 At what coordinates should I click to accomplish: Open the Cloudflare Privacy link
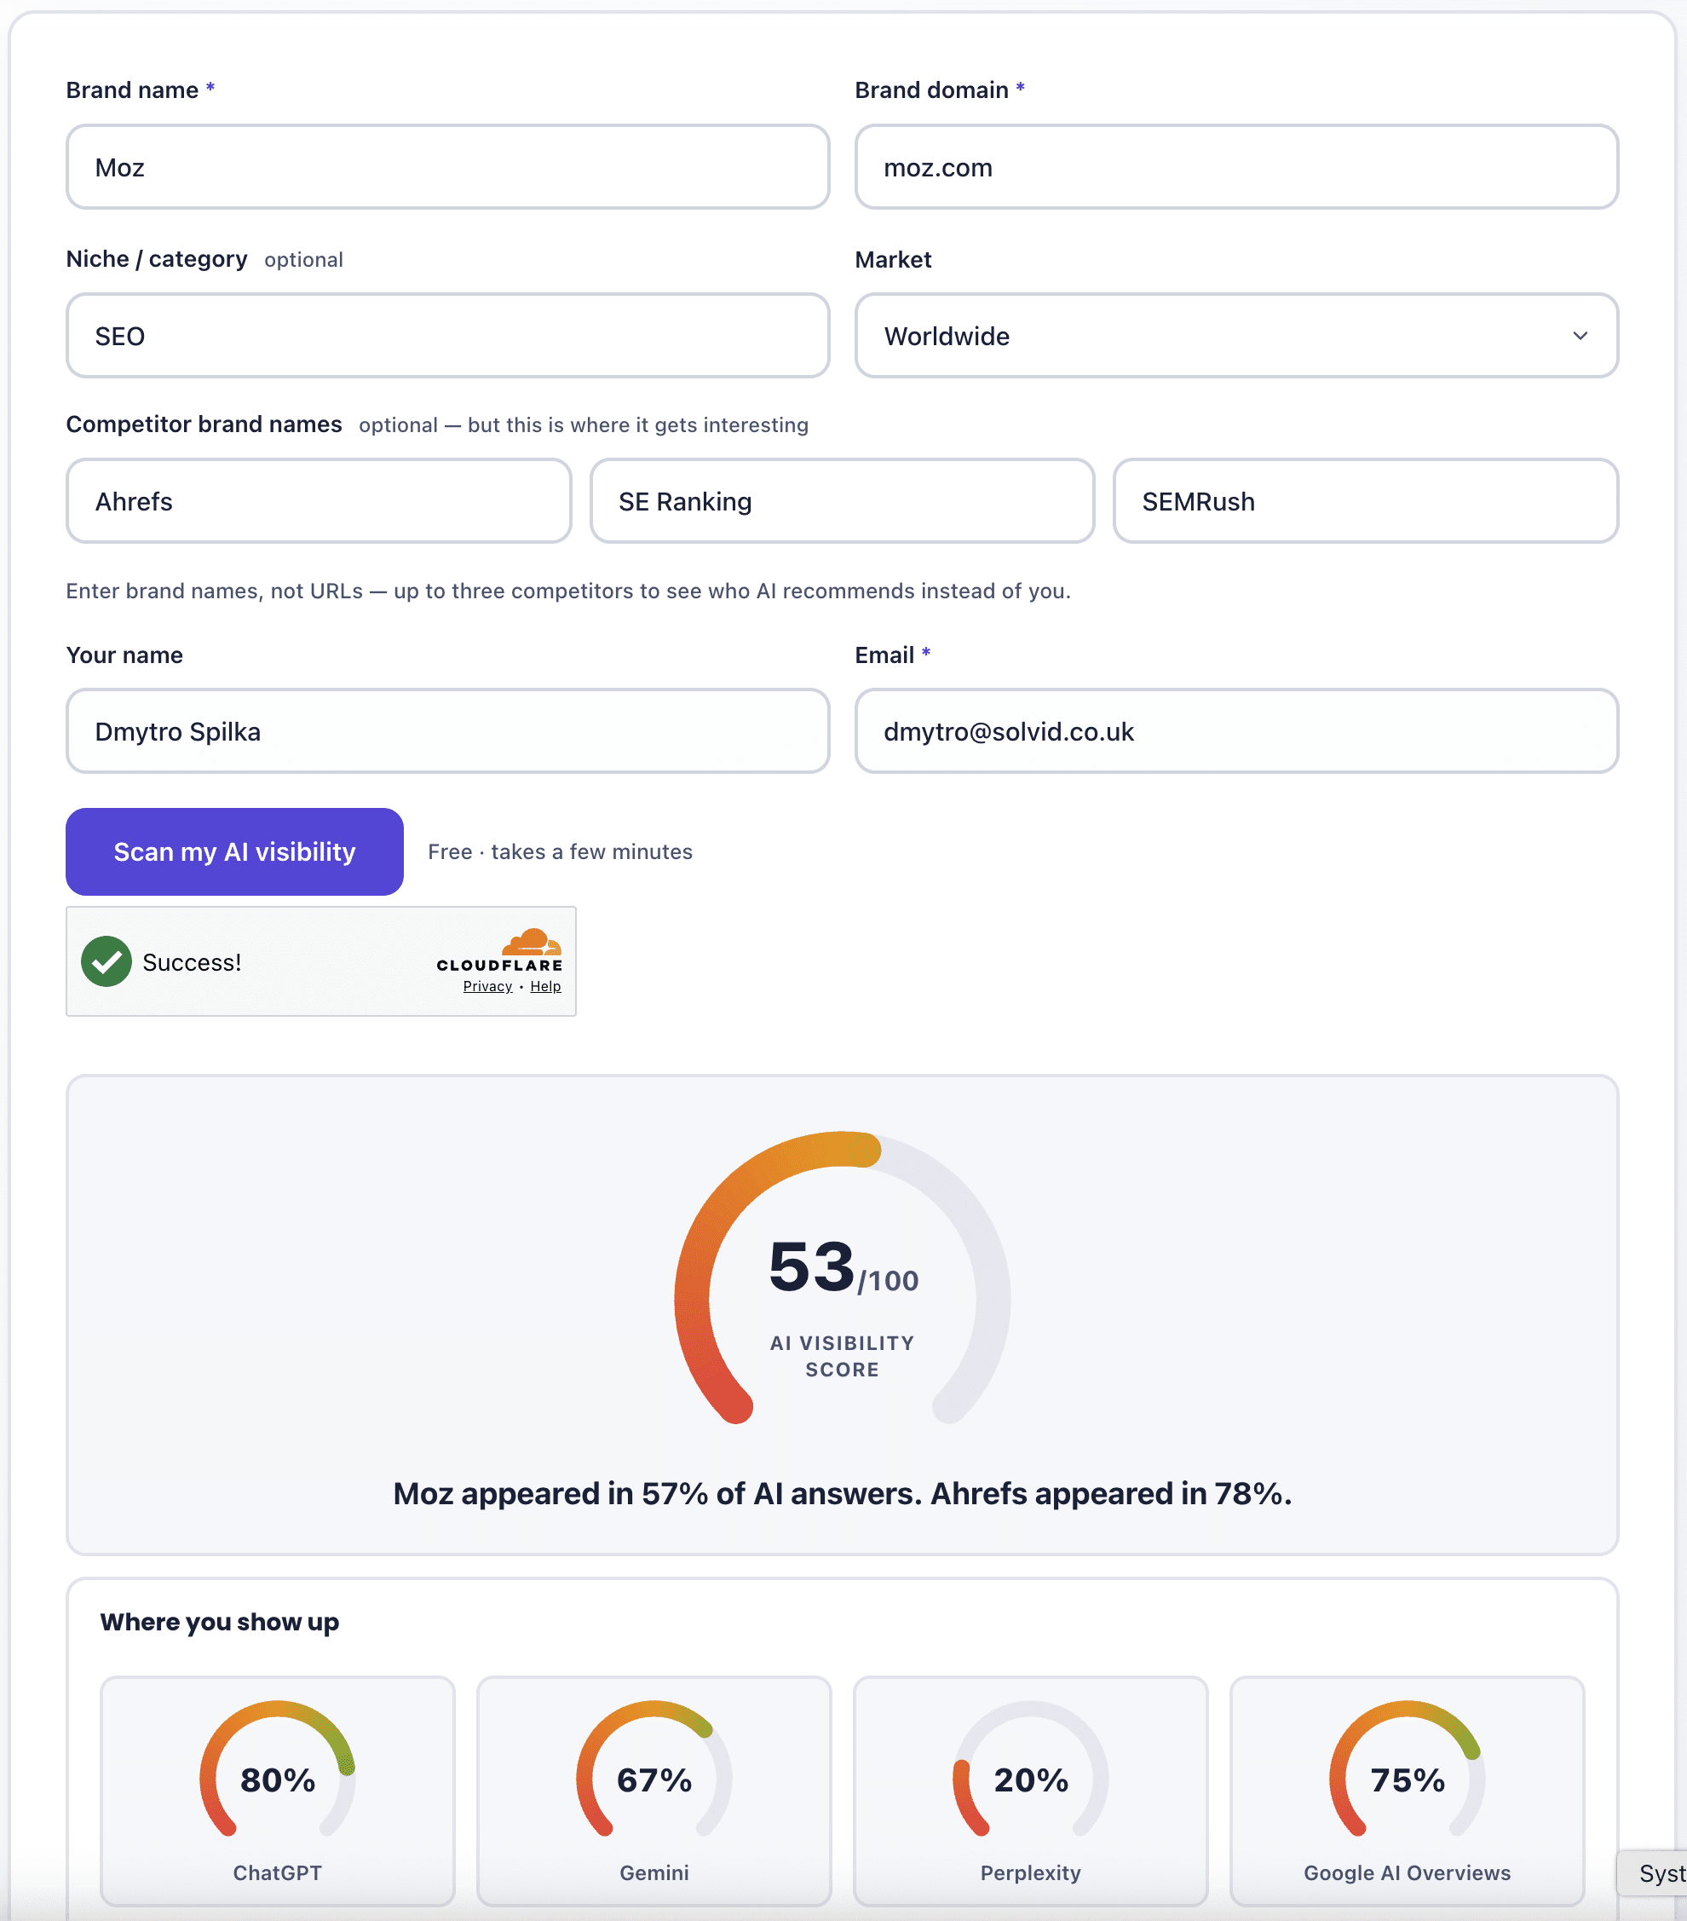tap(487, 986)
